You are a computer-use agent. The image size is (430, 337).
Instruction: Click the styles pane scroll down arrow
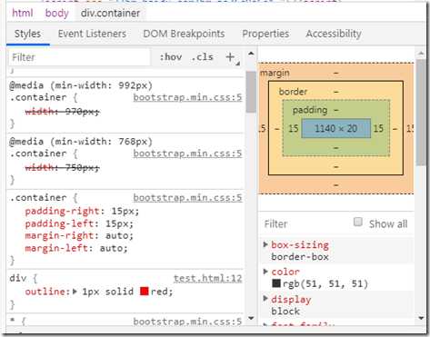[x=251, y=318]
